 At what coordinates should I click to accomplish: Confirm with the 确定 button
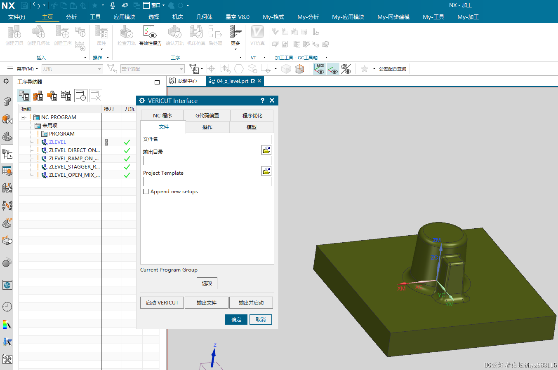236,320
